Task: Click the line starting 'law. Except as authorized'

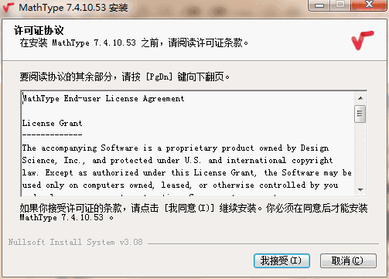Action: click(x=187, y=173)
